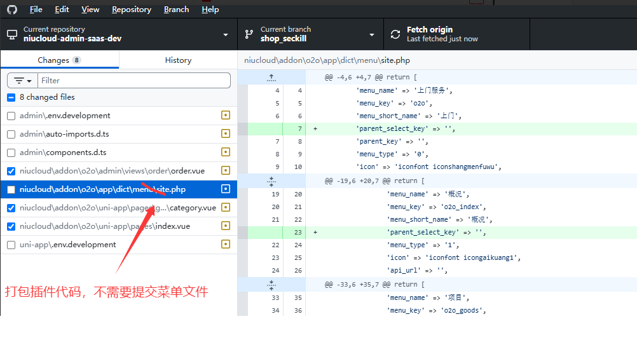Open the Repository menu
The width and height of the screenshot is (637, 361).
pos(132,10)
